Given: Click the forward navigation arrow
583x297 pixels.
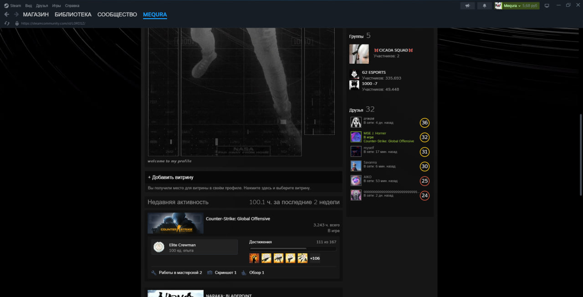Looking at the screenshot, I should pos(16,15).
